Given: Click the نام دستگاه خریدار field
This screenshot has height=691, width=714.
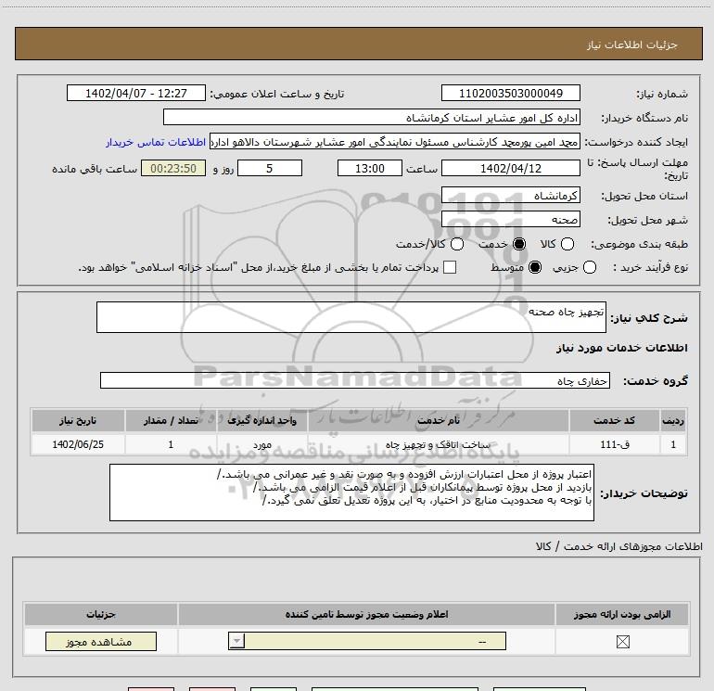Looking at the screenshot, I should pos(372,118).
